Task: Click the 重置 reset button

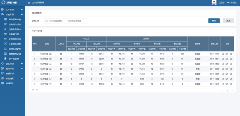Action: (x=228, y=21)
